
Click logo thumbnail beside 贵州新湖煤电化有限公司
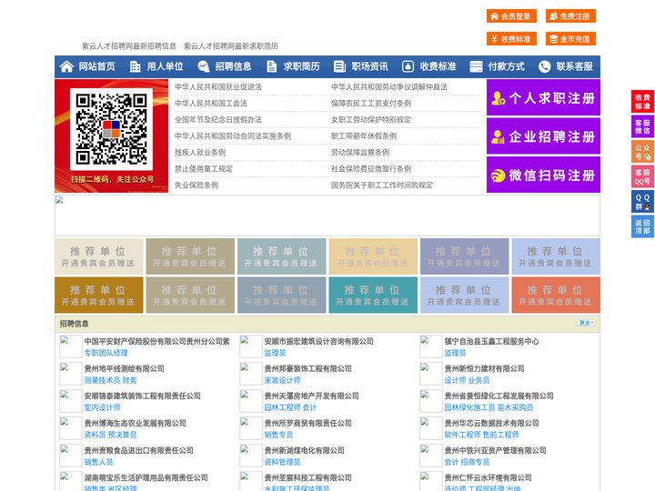coord(251,456)
